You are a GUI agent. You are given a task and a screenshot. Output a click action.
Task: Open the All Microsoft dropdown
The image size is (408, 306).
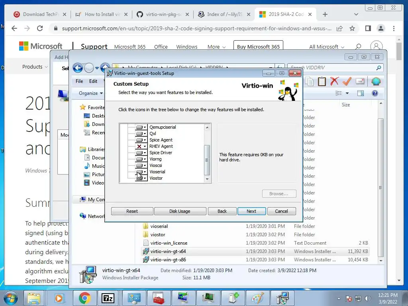point(327,47)
